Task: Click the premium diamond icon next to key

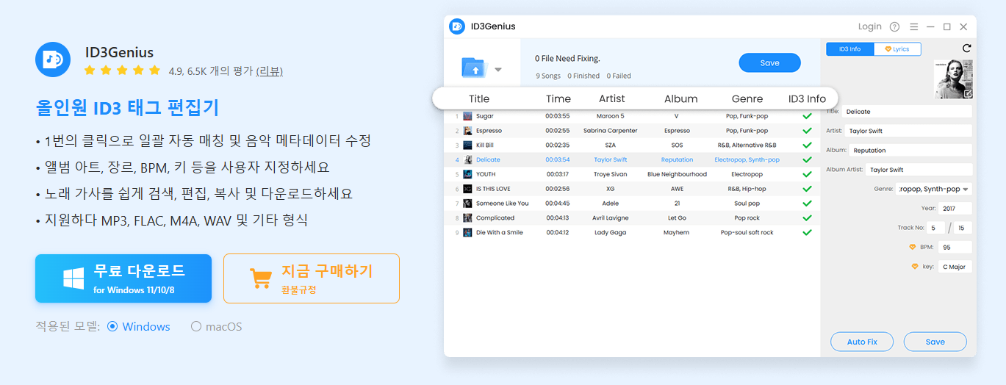Action: (x=915, y=267)
